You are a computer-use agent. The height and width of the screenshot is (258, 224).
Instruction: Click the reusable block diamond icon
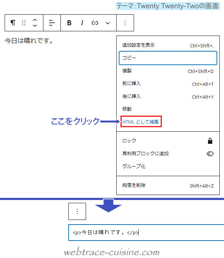tap(210, 154)
